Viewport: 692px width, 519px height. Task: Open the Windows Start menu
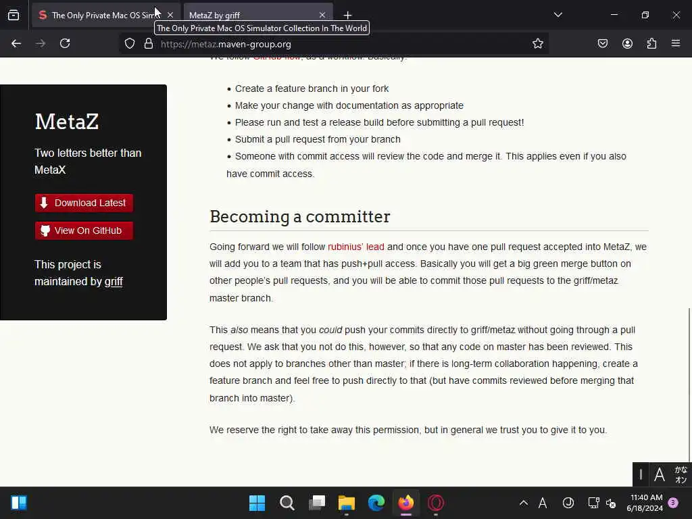[x=257, y=503]
